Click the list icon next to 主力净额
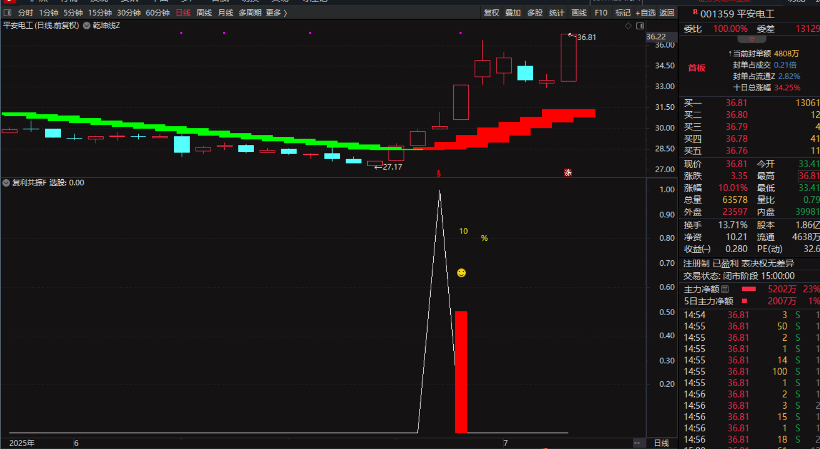This screenshot has width=820, height=449. click(725, 289)
